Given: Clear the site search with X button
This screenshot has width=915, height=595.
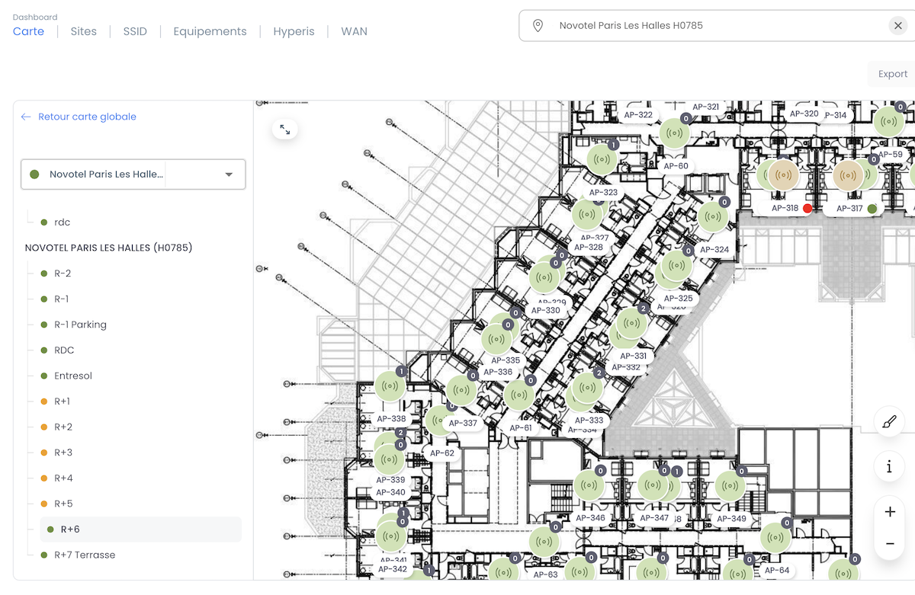Looking at the screenshot, I should (x=897, y=26).
